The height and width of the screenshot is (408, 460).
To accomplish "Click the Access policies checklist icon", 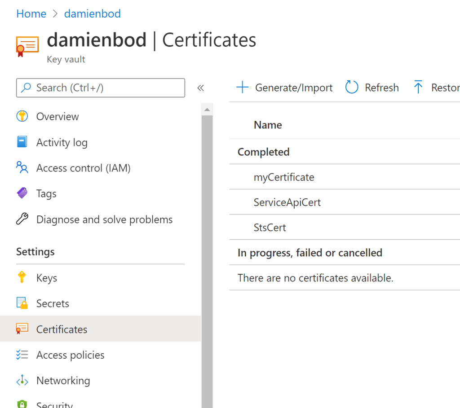I will [22, 355].
